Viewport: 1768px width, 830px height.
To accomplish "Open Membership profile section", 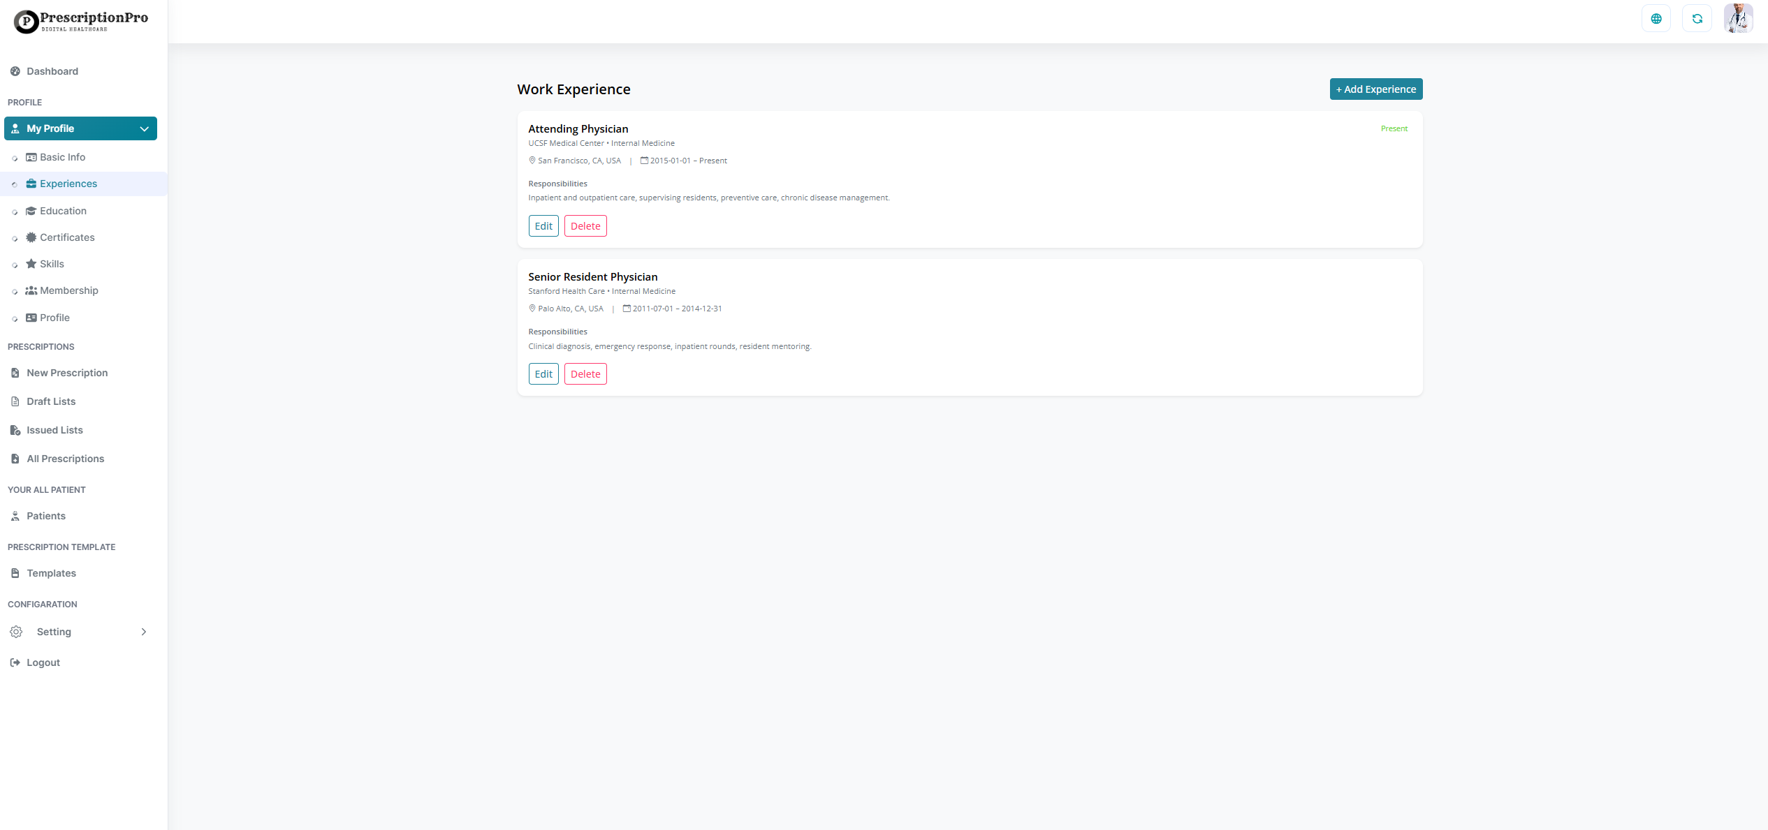I will 68,290.
